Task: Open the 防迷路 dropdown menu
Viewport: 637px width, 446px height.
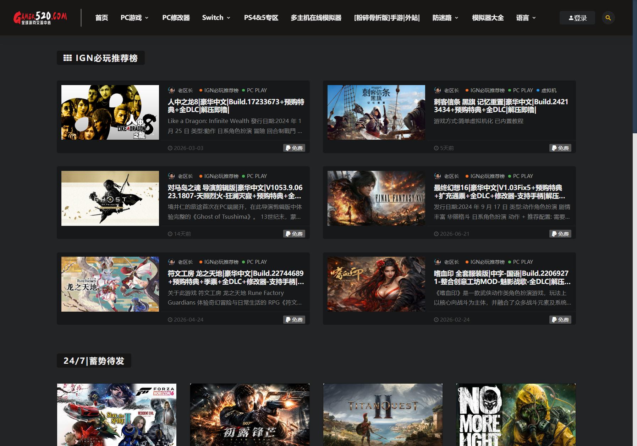Action: tap(445, 18)
